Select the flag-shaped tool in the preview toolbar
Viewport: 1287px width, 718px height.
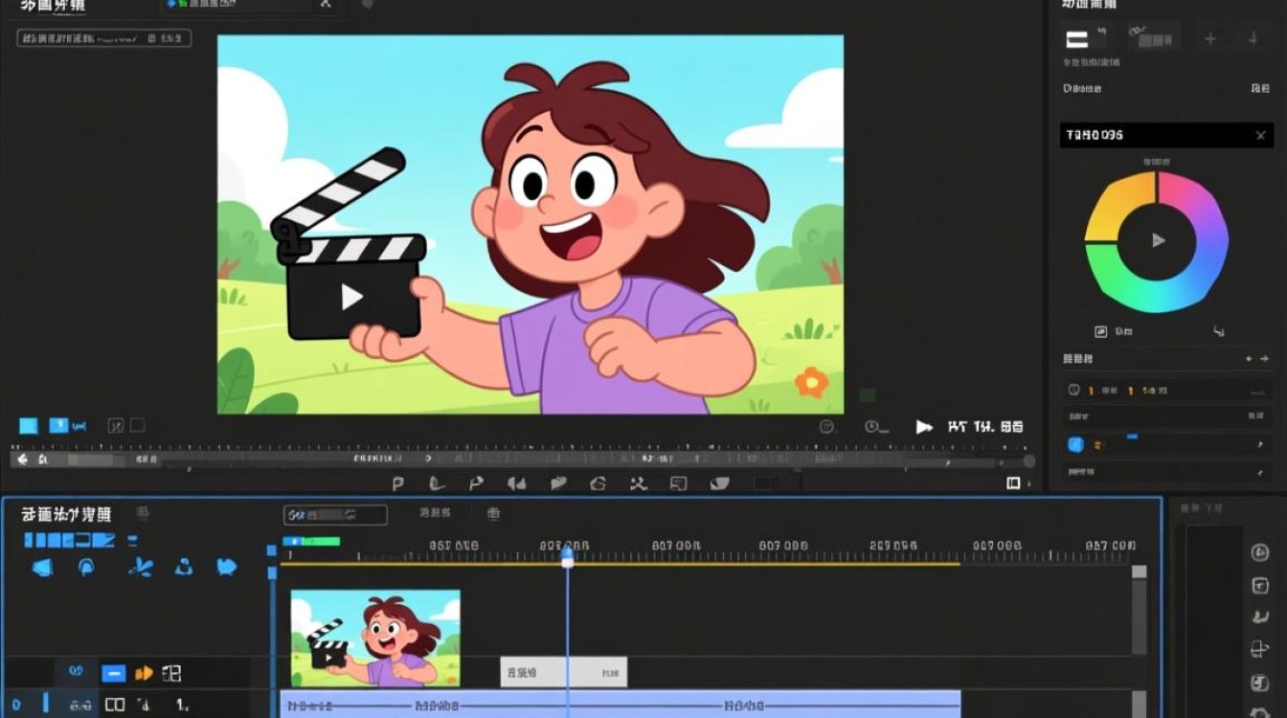point(476,483)
